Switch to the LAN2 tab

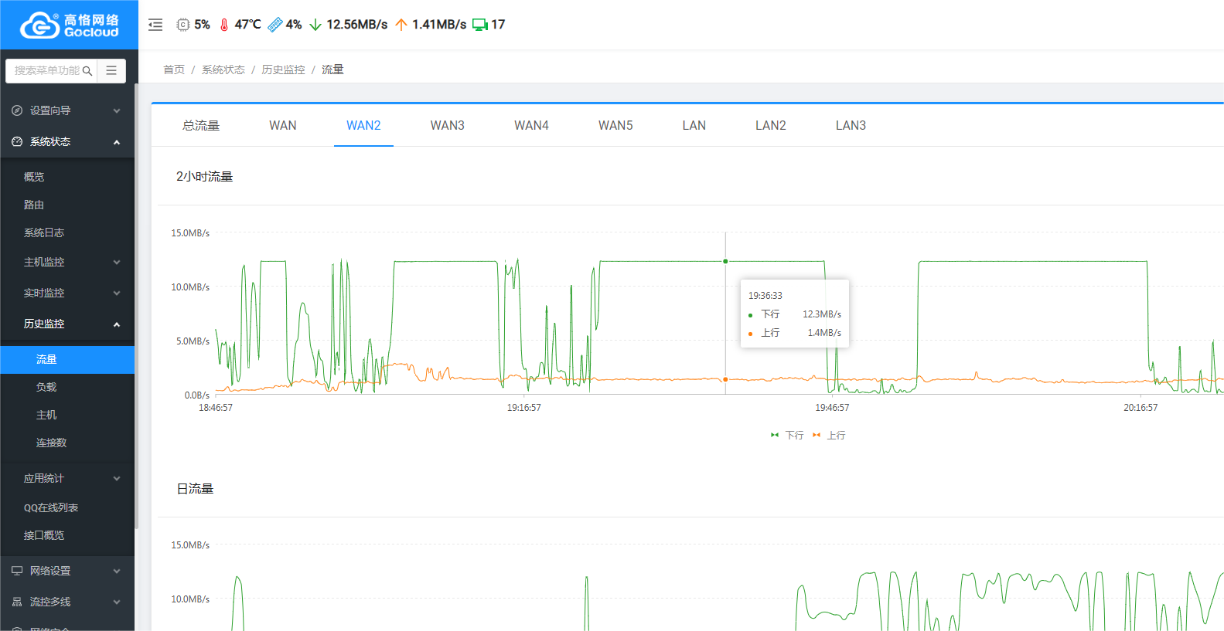click(x=771, y=125)
